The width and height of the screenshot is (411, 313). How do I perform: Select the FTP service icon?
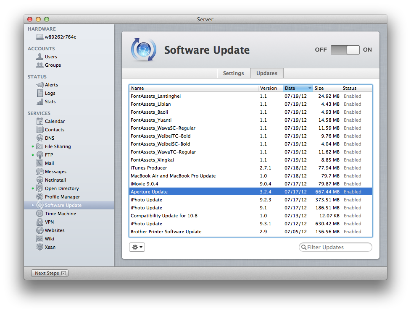40,155
